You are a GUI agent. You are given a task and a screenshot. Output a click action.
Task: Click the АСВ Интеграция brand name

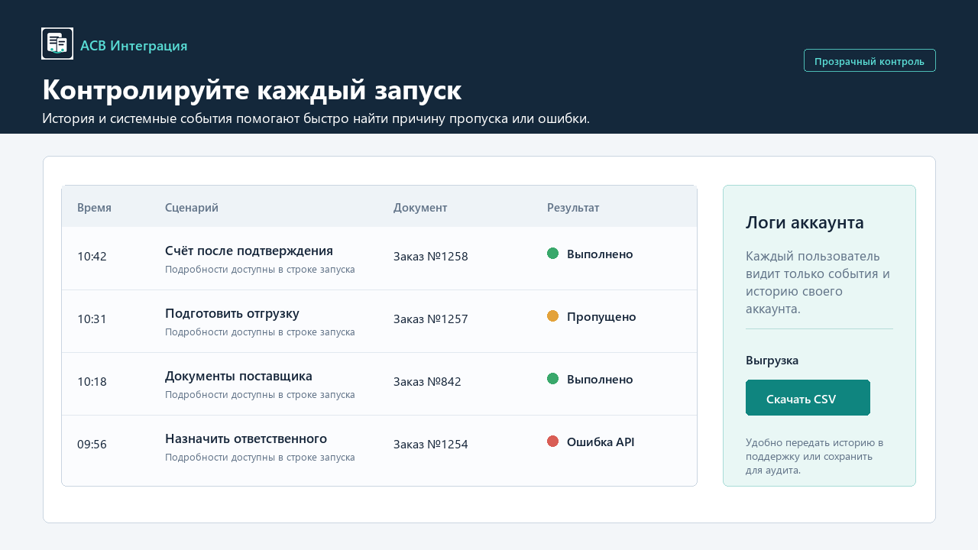pos(134,46)
